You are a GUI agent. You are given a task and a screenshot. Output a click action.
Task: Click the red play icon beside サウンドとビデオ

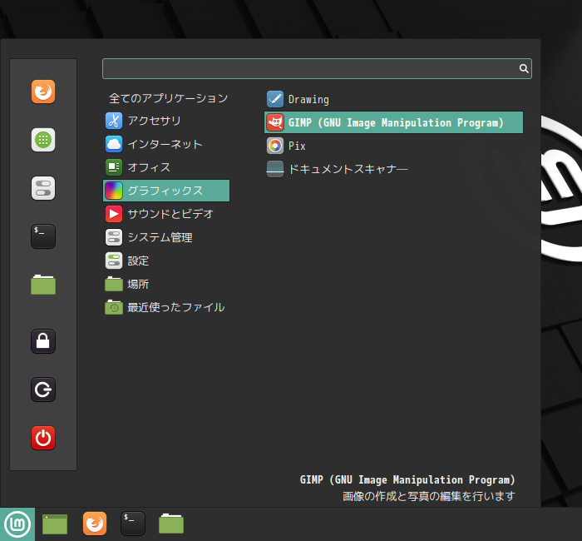click(x=114, y=214)
